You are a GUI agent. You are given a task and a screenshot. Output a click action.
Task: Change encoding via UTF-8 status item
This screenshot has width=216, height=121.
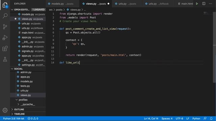179,118
